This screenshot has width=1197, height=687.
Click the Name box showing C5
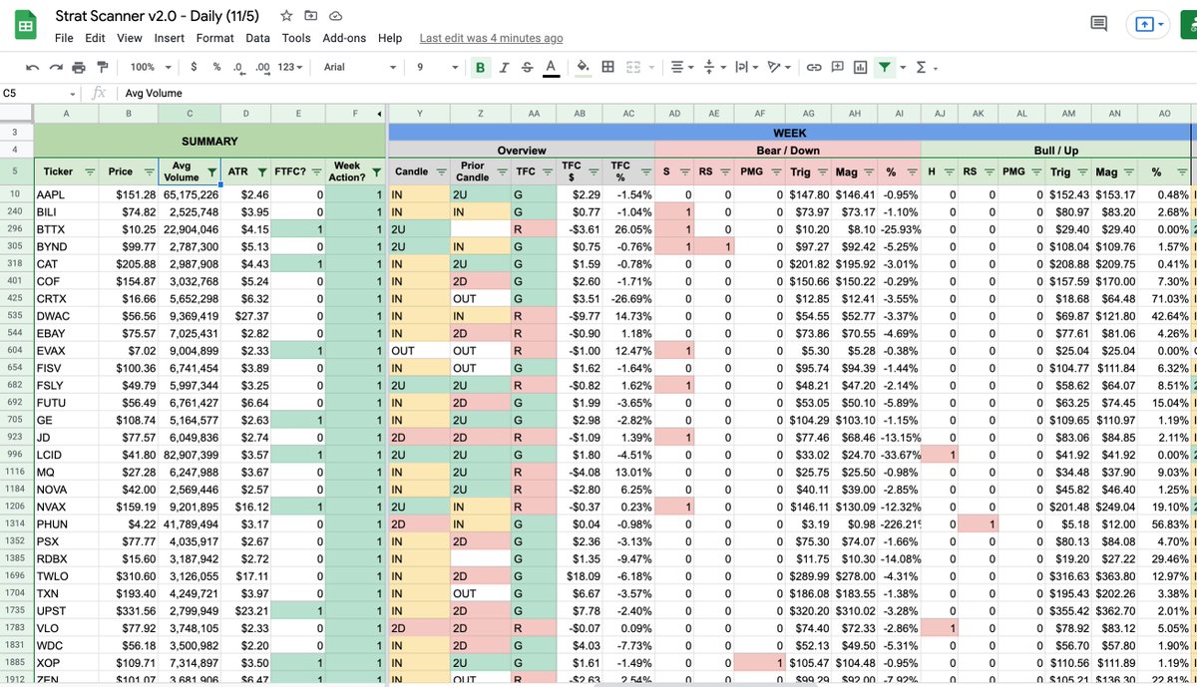pos(40,93)
